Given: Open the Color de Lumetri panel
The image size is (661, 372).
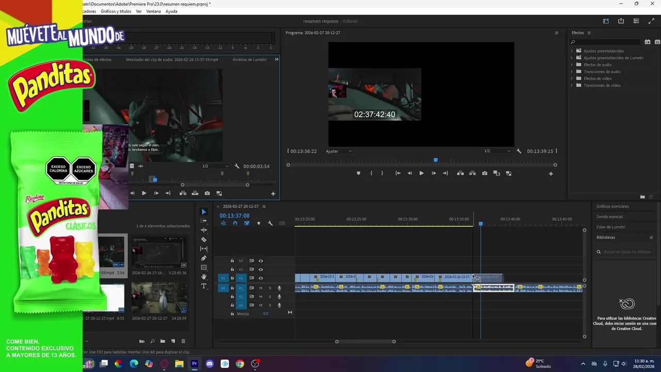Looking at the screenshot, I should (611, 227).
